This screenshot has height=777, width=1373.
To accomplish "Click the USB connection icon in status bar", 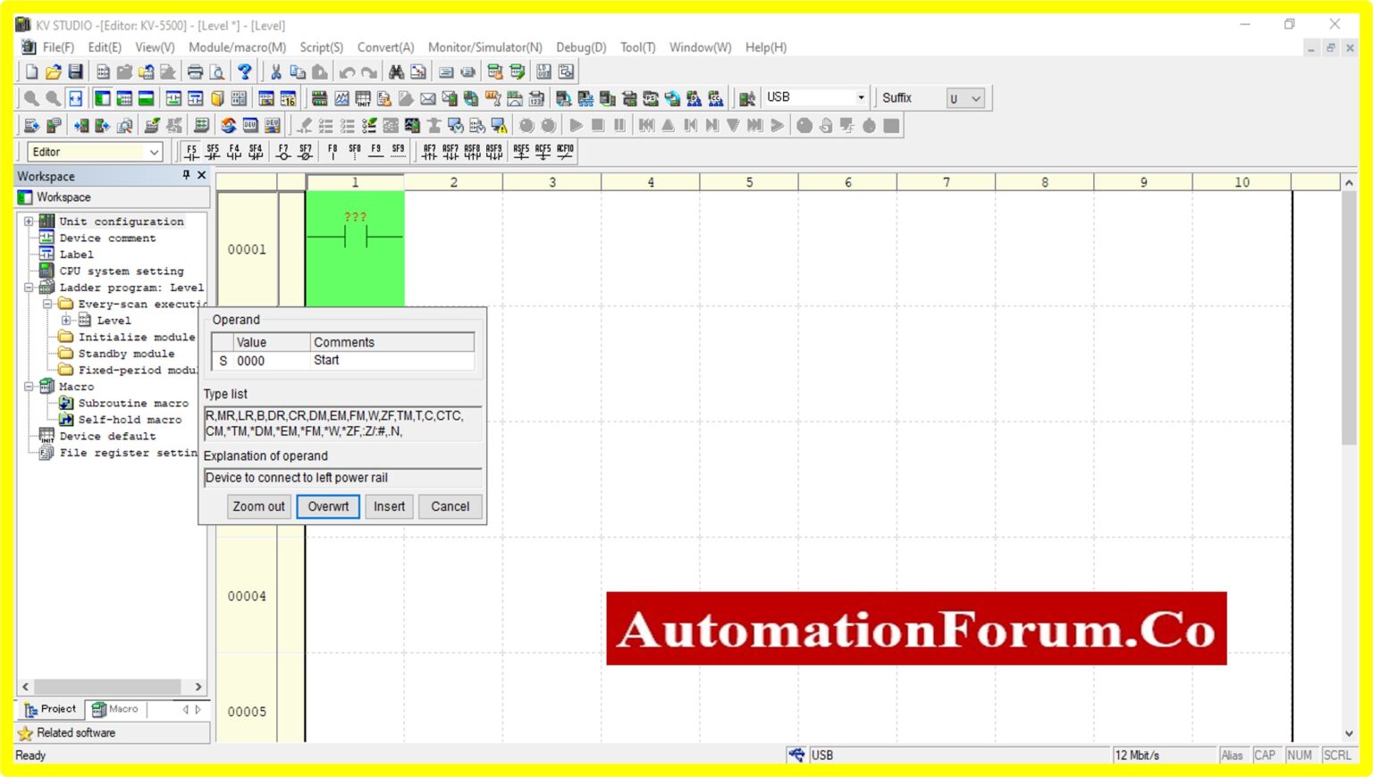I will [796, 755].
